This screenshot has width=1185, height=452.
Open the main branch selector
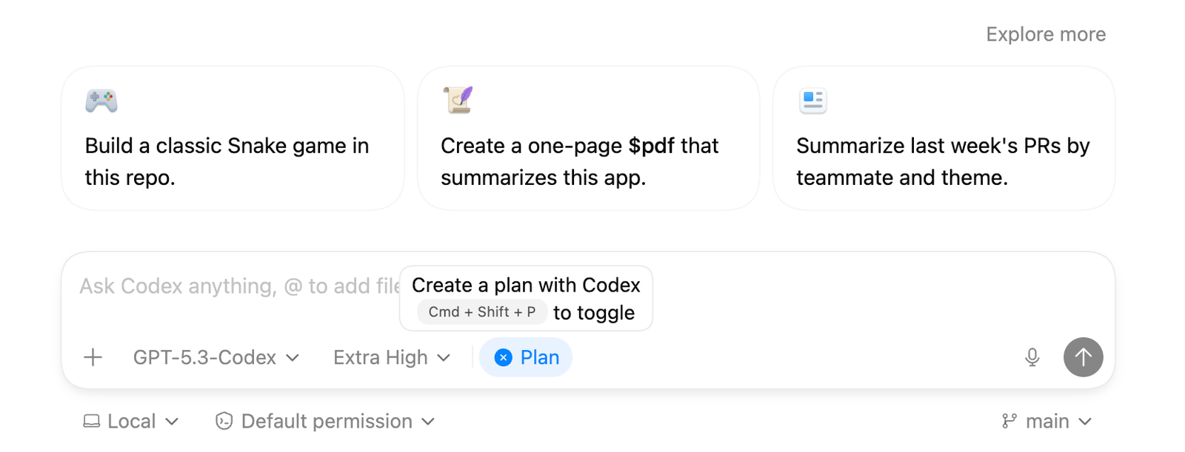coord(1047,421)
